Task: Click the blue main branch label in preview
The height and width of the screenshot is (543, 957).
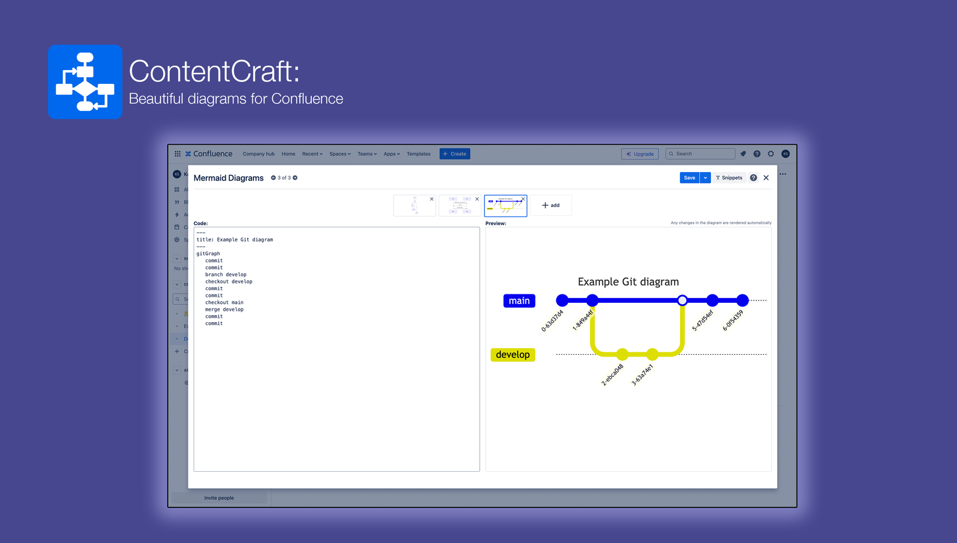Action: [x=519, y=300]
